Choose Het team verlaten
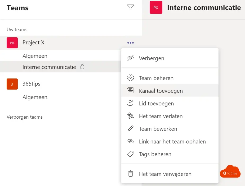 [x=170, y=116]
